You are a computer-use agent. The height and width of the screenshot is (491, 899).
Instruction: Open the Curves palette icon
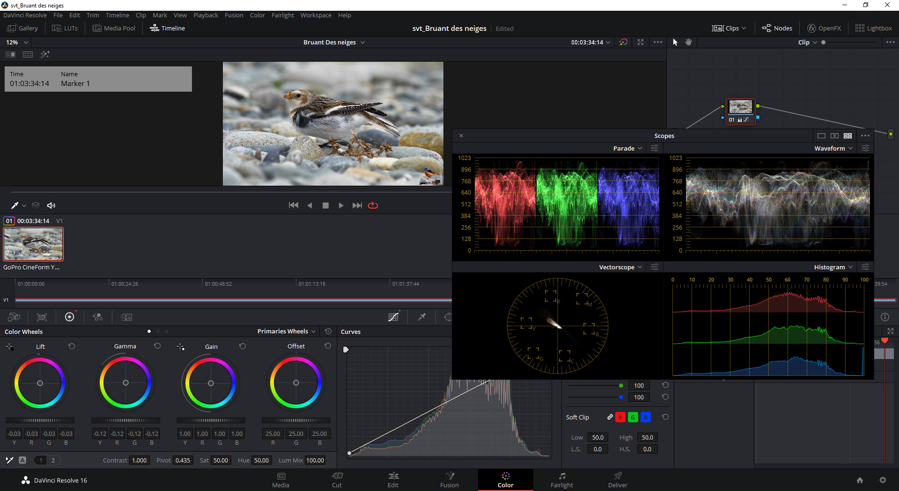(393, 317)
